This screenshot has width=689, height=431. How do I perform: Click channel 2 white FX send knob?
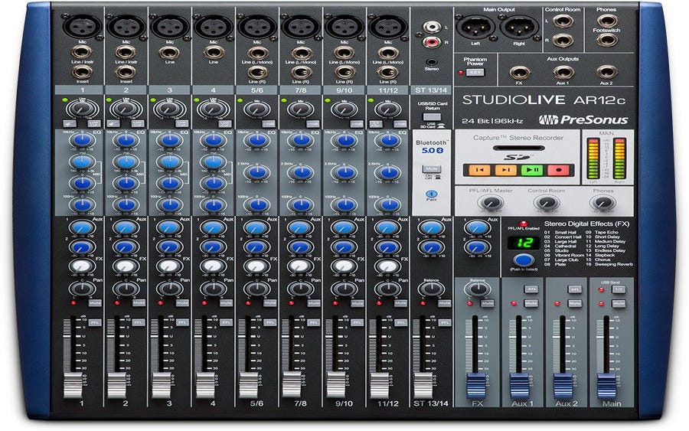[x=126, y=266]
